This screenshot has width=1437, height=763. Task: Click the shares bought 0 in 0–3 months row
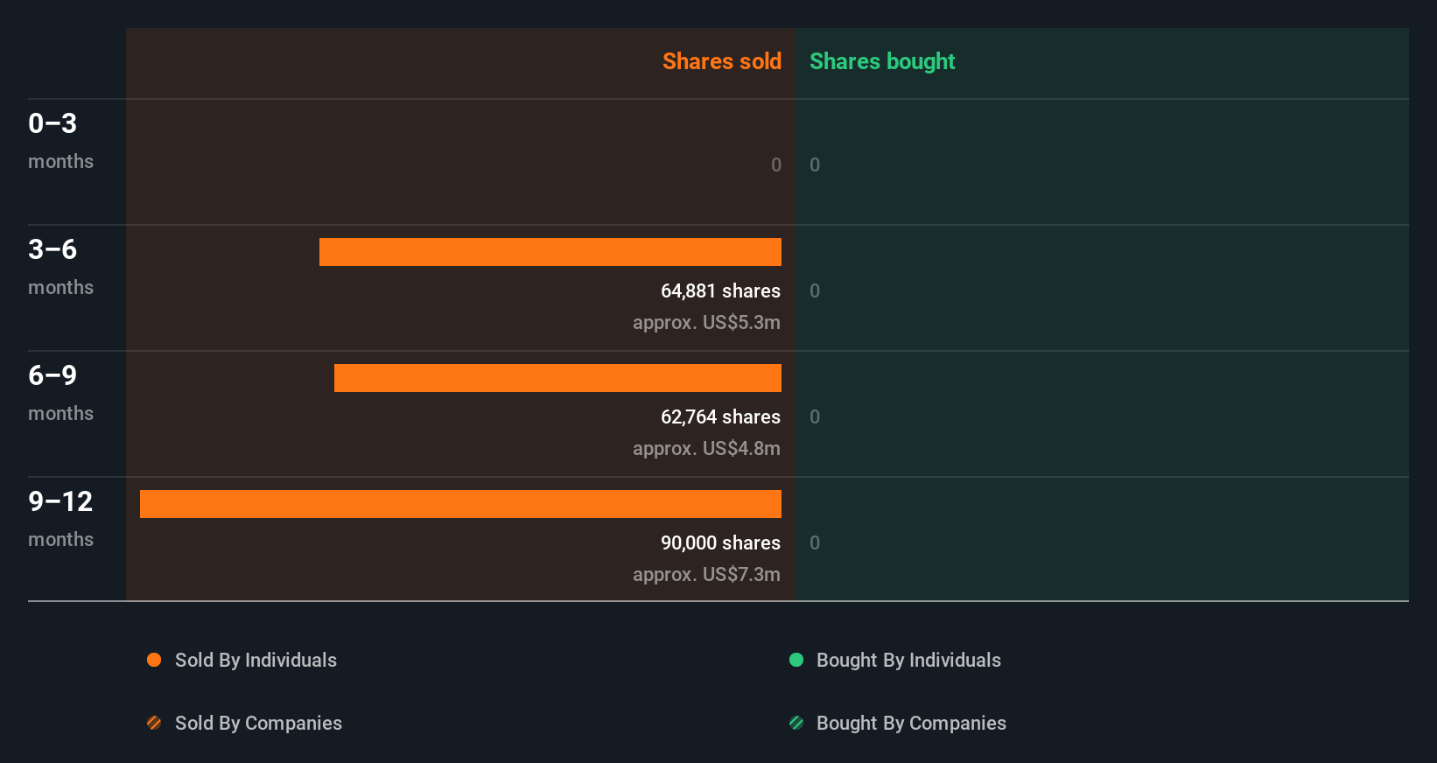click(815, 164)
